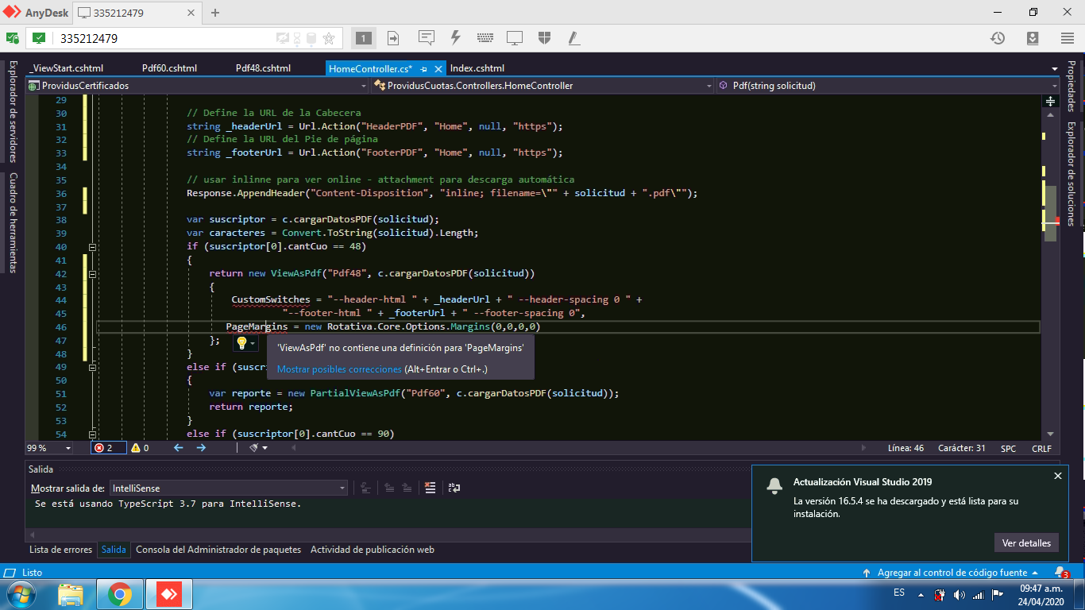Open the AnyDesk chat icon
Viewport: 1085px width, 610px height.
(427, 37)
